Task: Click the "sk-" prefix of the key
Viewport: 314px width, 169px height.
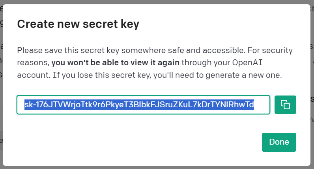Action: 29,105
